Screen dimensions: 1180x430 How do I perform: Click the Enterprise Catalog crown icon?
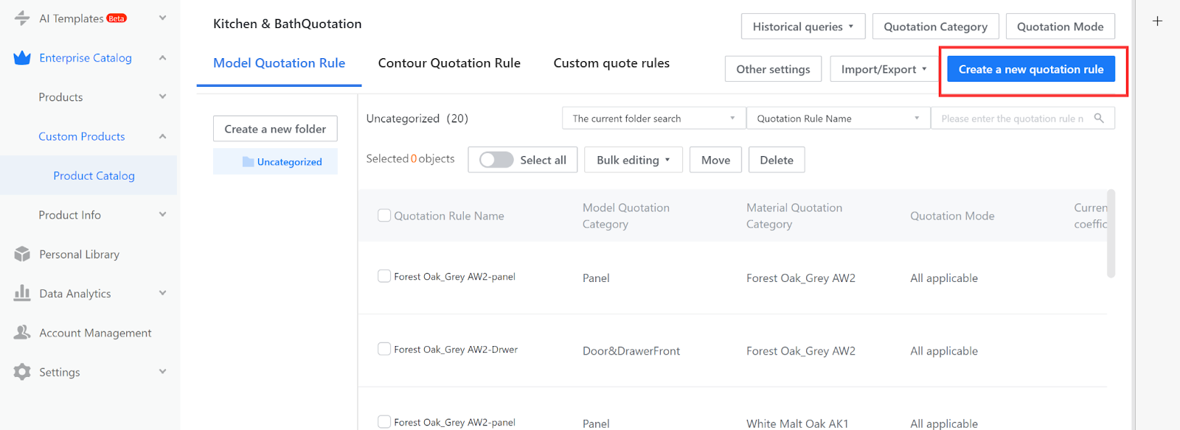point(22,57)
